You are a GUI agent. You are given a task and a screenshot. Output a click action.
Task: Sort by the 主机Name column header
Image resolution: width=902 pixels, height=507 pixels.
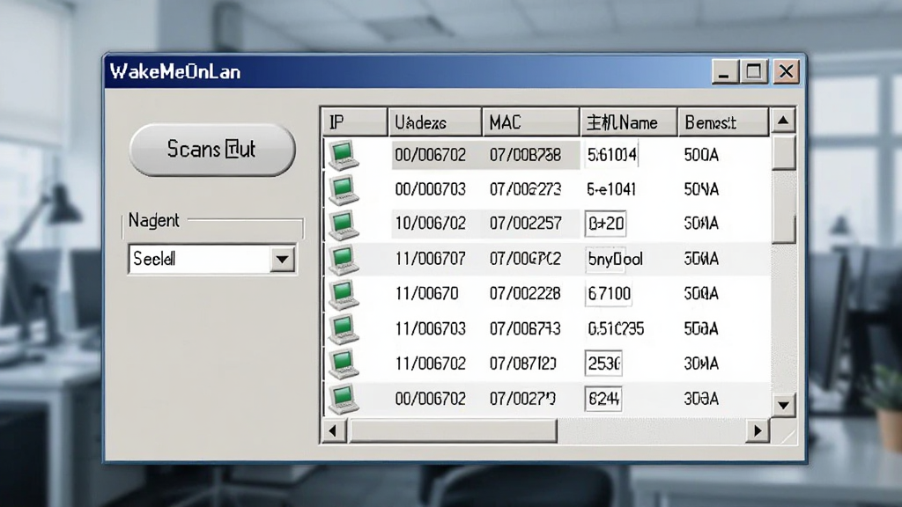[x=628, y=121]
